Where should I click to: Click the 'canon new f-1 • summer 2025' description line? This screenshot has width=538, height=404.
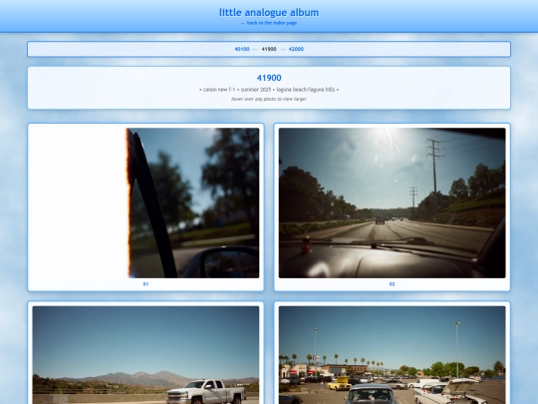[x=269, y=90]
